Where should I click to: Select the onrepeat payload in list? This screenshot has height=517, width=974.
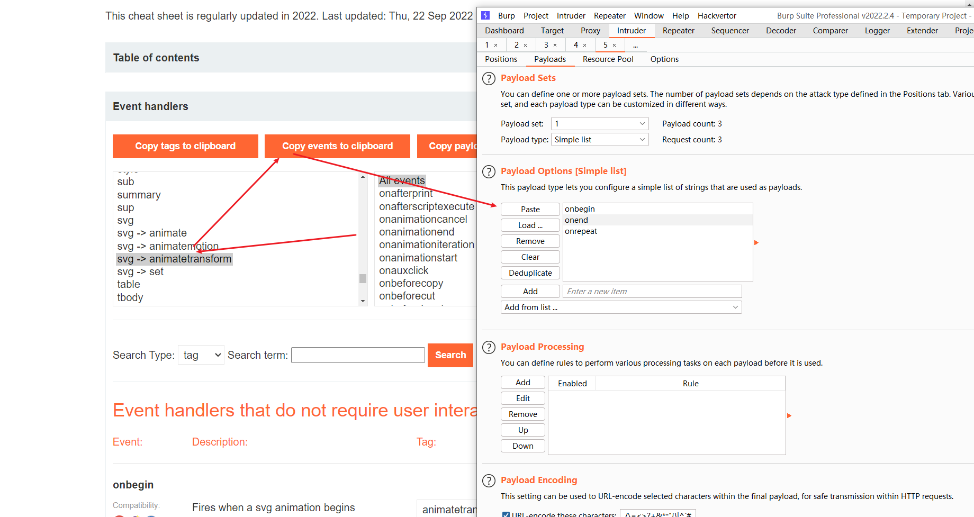(x=657, y=231)
